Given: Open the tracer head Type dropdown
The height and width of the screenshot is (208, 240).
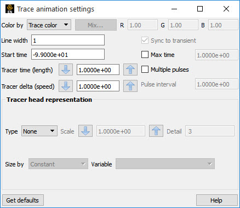Looking at the screenshot, I should (39, 131).
